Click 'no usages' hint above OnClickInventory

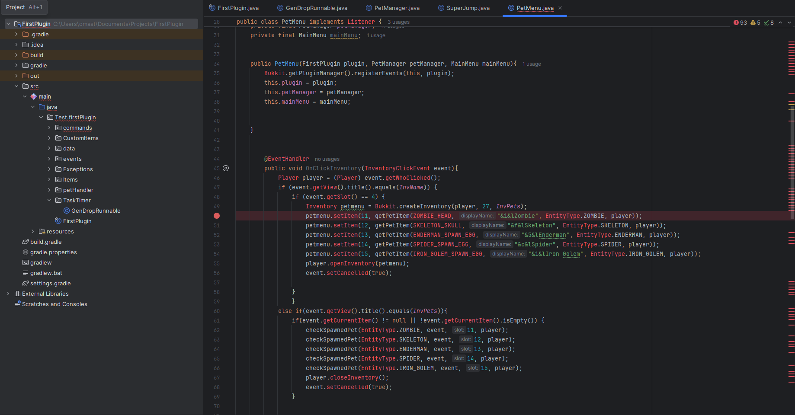[x=327, y=159]
